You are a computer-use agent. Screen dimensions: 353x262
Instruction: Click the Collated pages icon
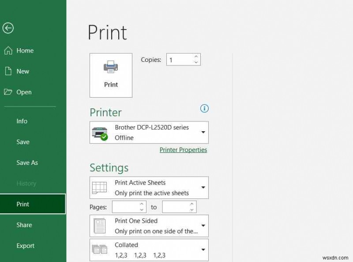point(99,250)
